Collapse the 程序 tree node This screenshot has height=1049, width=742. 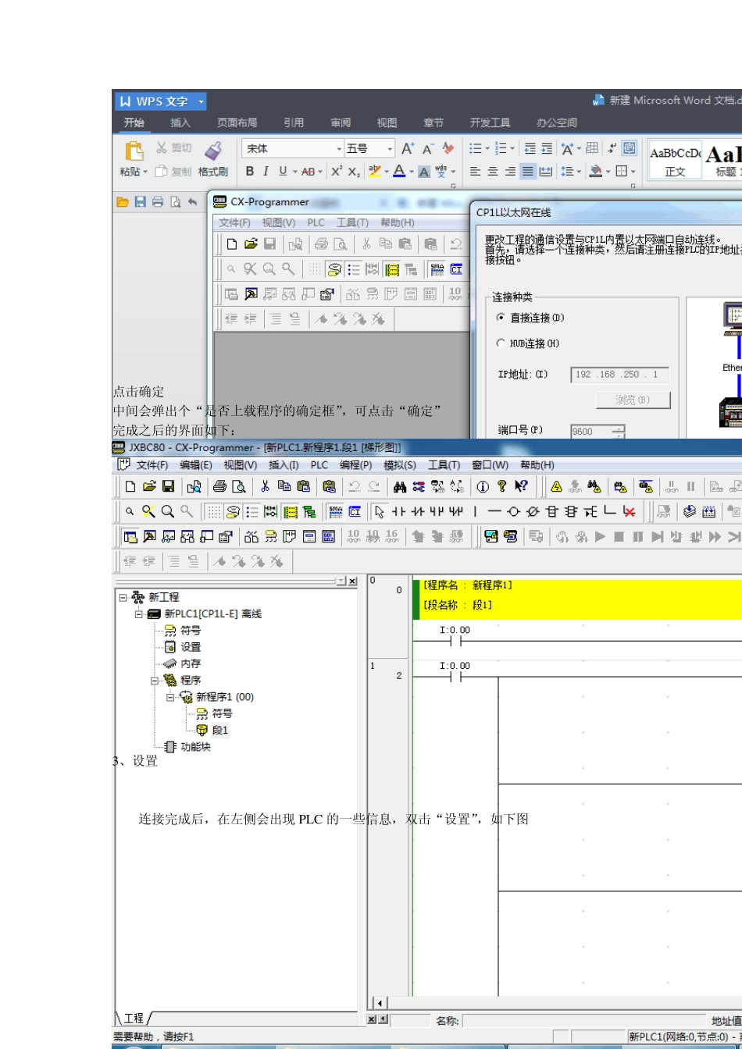click(x=155, y=681)
